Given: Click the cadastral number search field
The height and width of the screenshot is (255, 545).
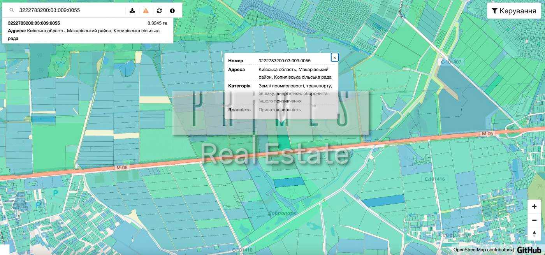Looking at the screenshot, I should [72, 10].
